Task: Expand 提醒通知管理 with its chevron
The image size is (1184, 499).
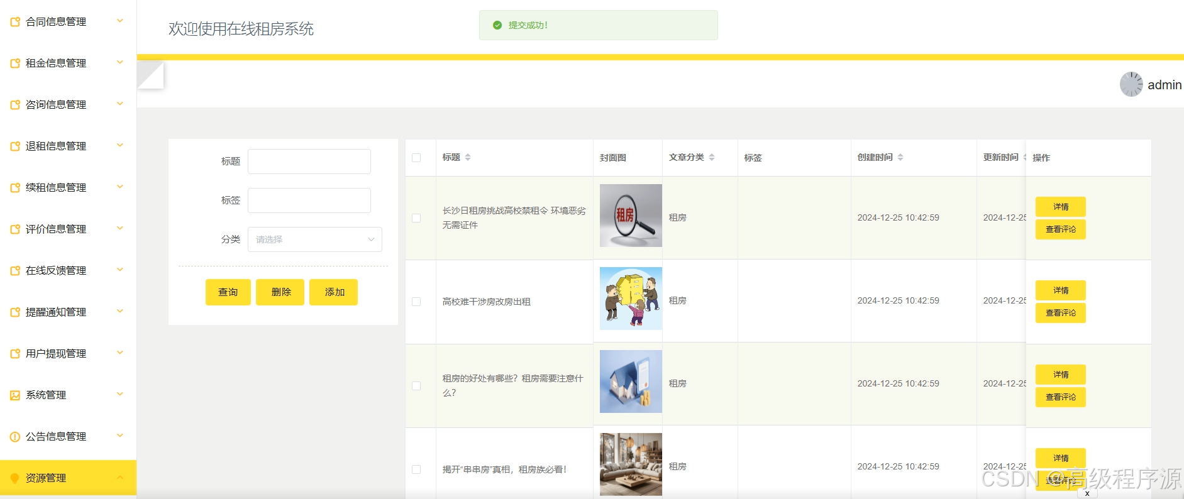Action: pyautogui.click(x=120, y=311)
